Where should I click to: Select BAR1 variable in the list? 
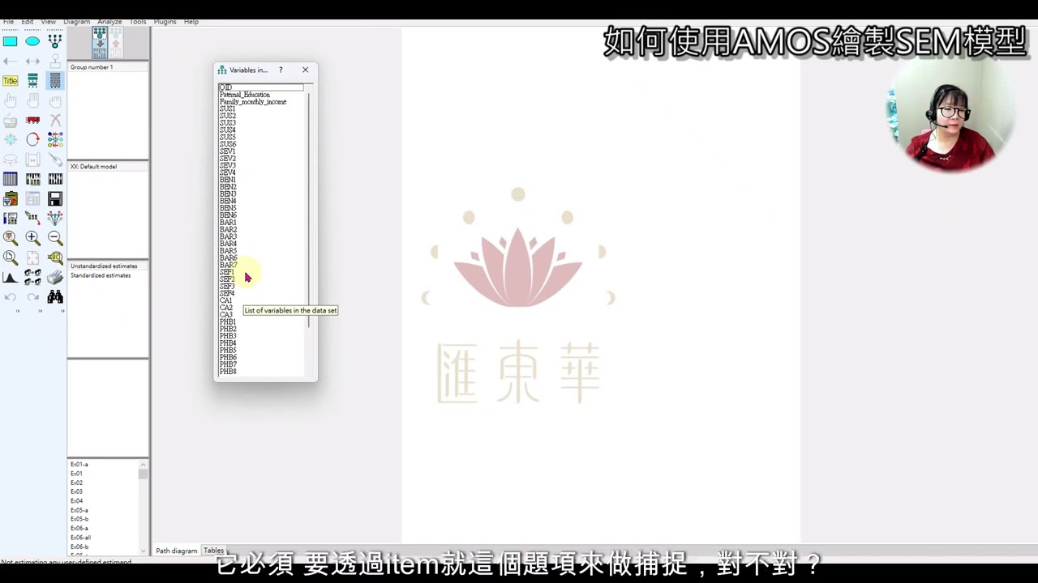point(228,223)
